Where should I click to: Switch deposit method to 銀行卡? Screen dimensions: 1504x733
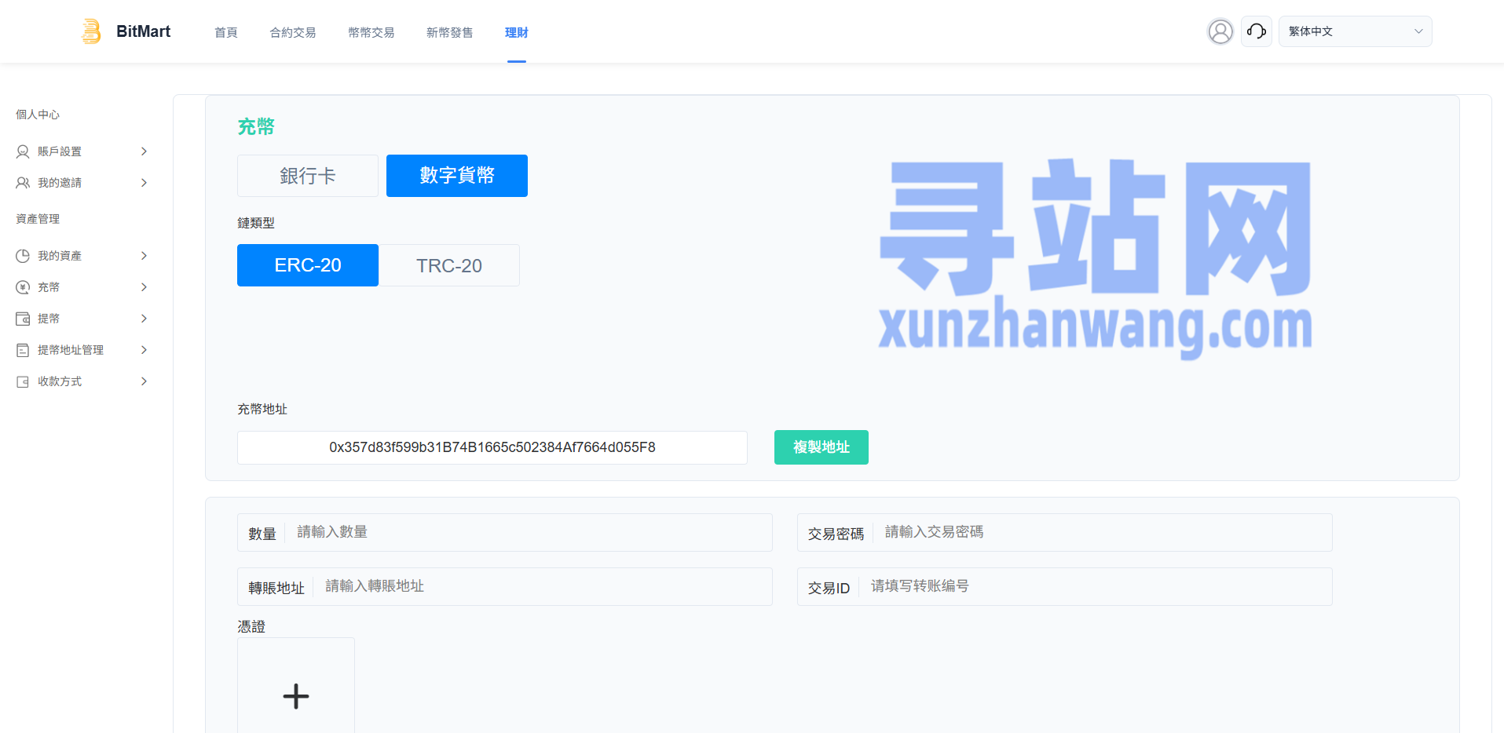point(307,176)
